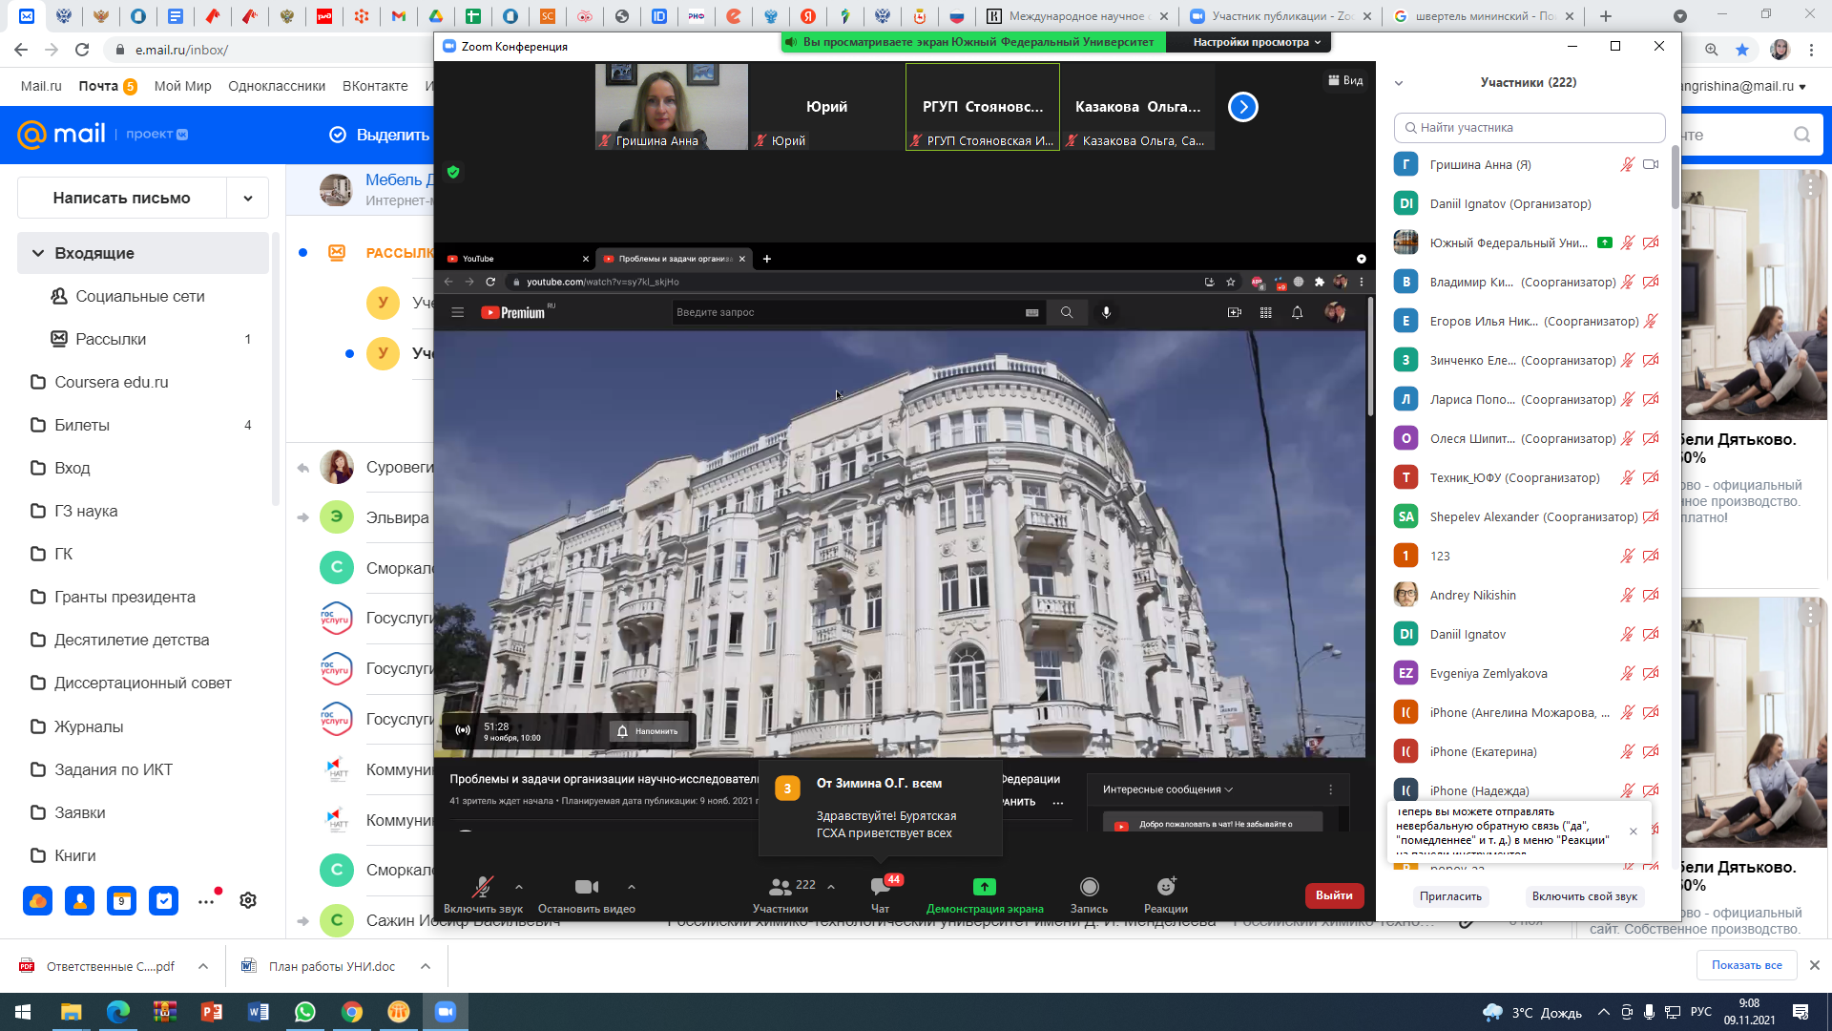Collapse the Входящие folder
The height and width of the screenshot is (1031, 1832).
point(38,254)
